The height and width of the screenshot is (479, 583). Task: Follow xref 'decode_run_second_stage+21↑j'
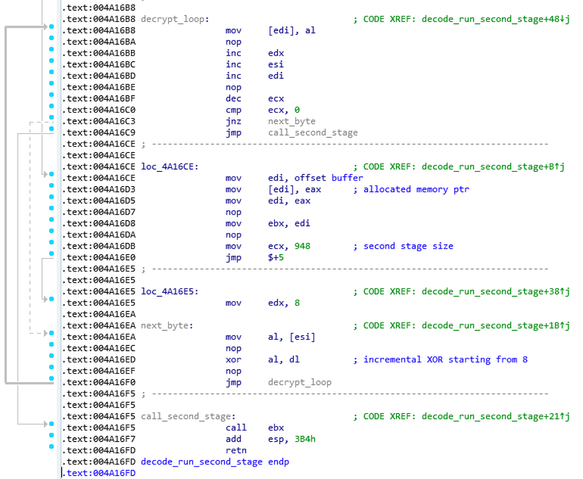(x=496, y=416)
